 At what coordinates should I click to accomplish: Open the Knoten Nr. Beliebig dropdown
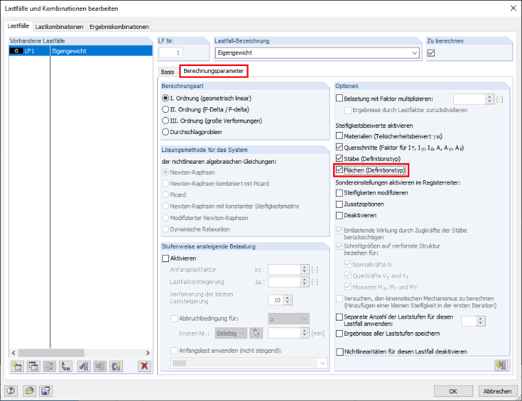[231, 333]
